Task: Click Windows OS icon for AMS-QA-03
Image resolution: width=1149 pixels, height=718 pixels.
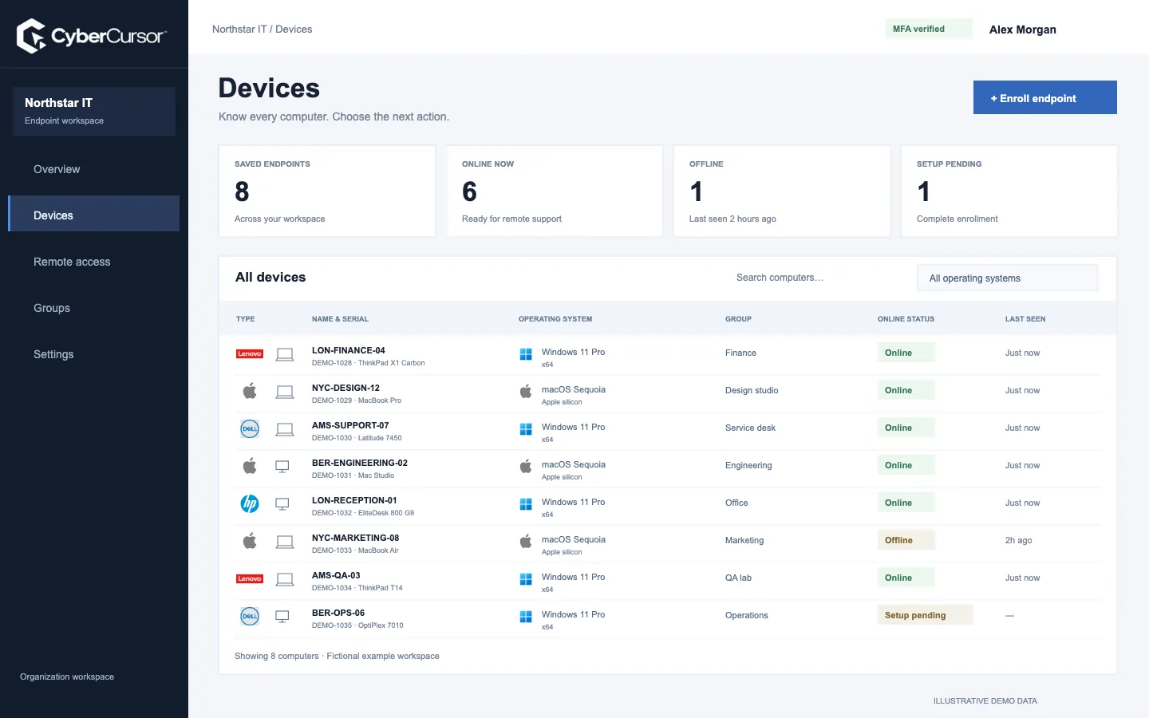Action: pos(526,579)
